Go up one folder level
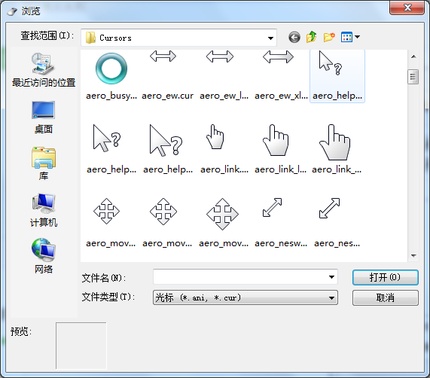Screen dimensions: 430x378 [311, 37]
